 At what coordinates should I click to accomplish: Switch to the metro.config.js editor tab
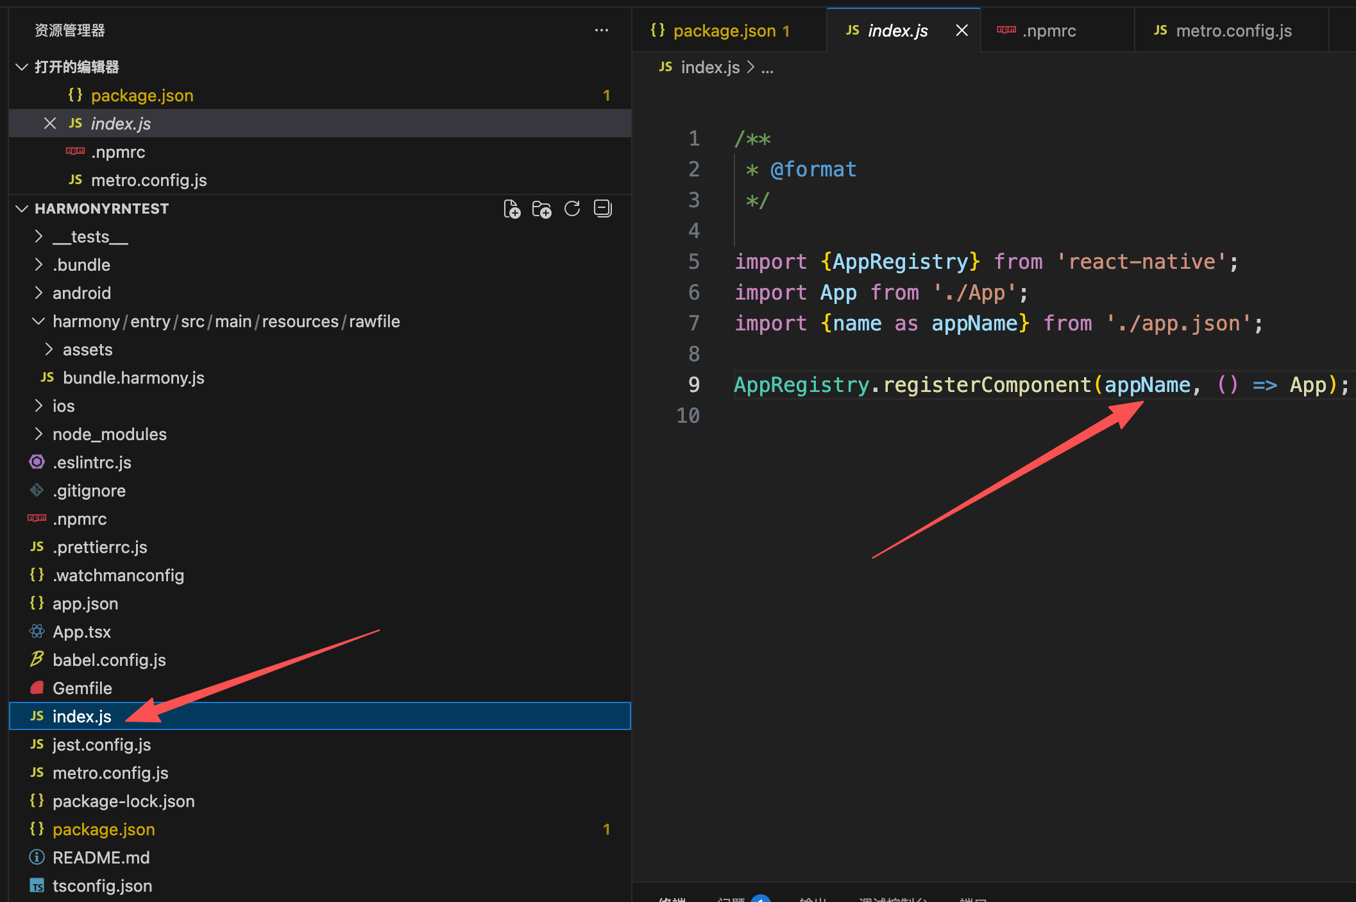[x=1232, y=31]
